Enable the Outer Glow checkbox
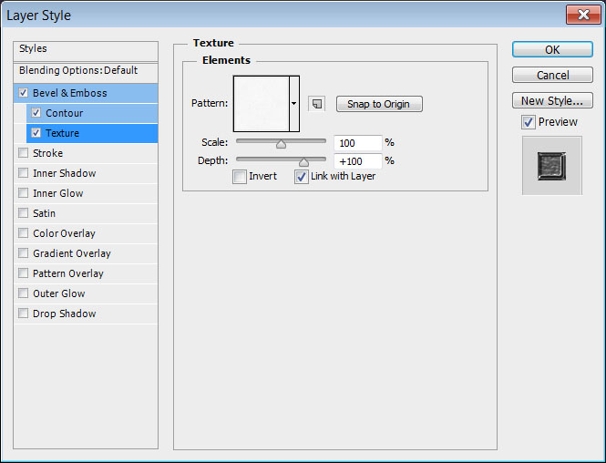Image resolution: width=606 pixels, height=463 pixels. pos(23,293)
